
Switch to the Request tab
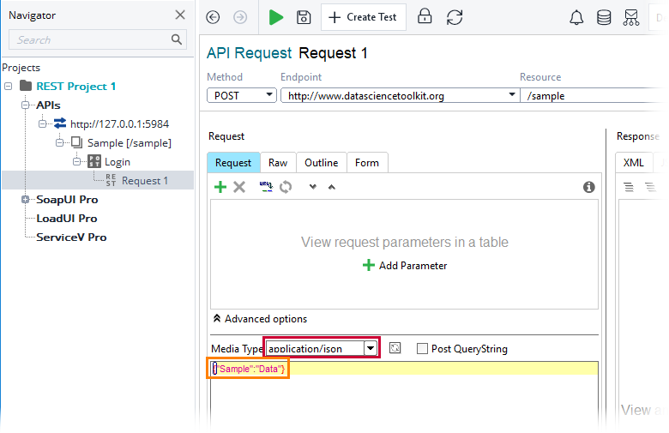[x=233, y=163]
